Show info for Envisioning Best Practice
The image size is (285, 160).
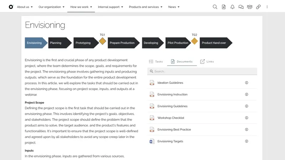click(247, 129)
